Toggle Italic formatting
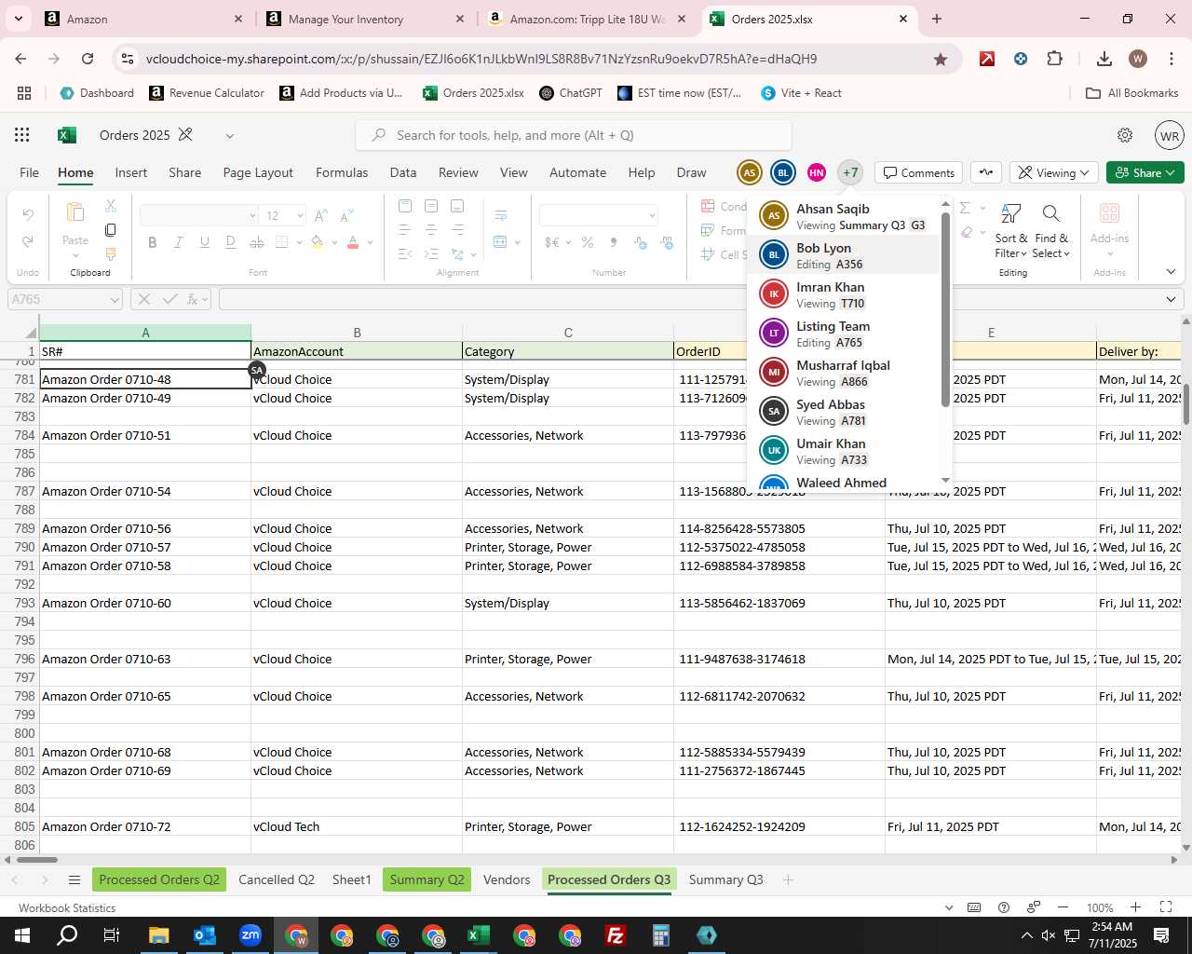The width and height of the screenshot is (1192, 954). point(179,242)
